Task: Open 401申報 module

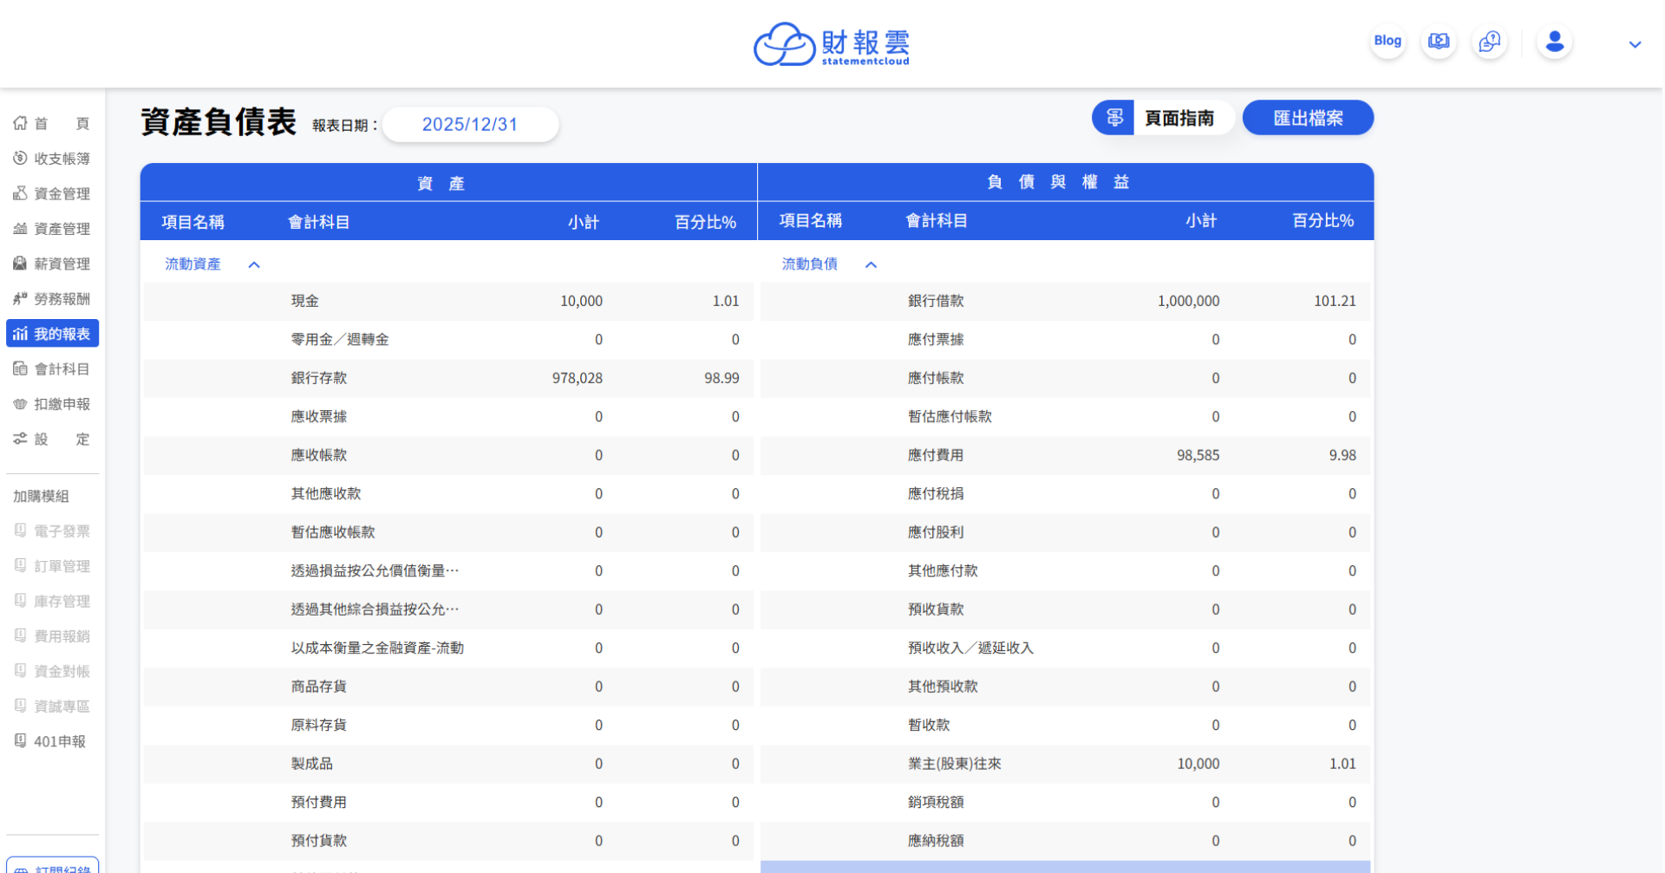Action: pos(52,741)
